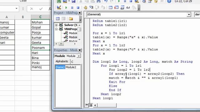The height and width of the screenshot is (112, 200).
Task: Select the cell containing computer
Action: pyautogui.click(x=7, y=32)
